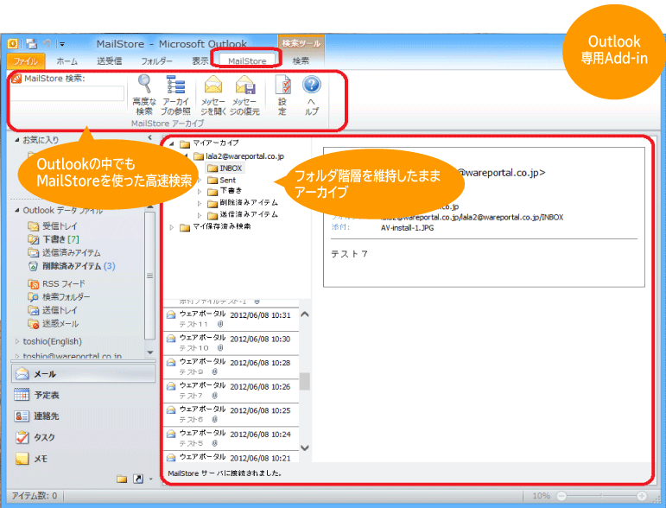Open the 送信トレイ folder
666x508 pixels.
(53, 310)
